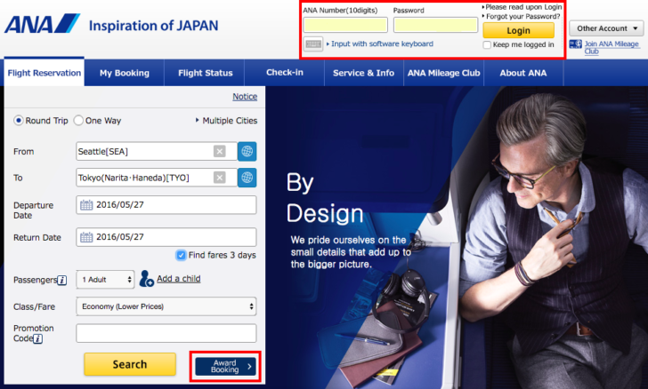Screen dimensions: 648x389
Task: Open the Notice link
Action: [x=245, y=97]
